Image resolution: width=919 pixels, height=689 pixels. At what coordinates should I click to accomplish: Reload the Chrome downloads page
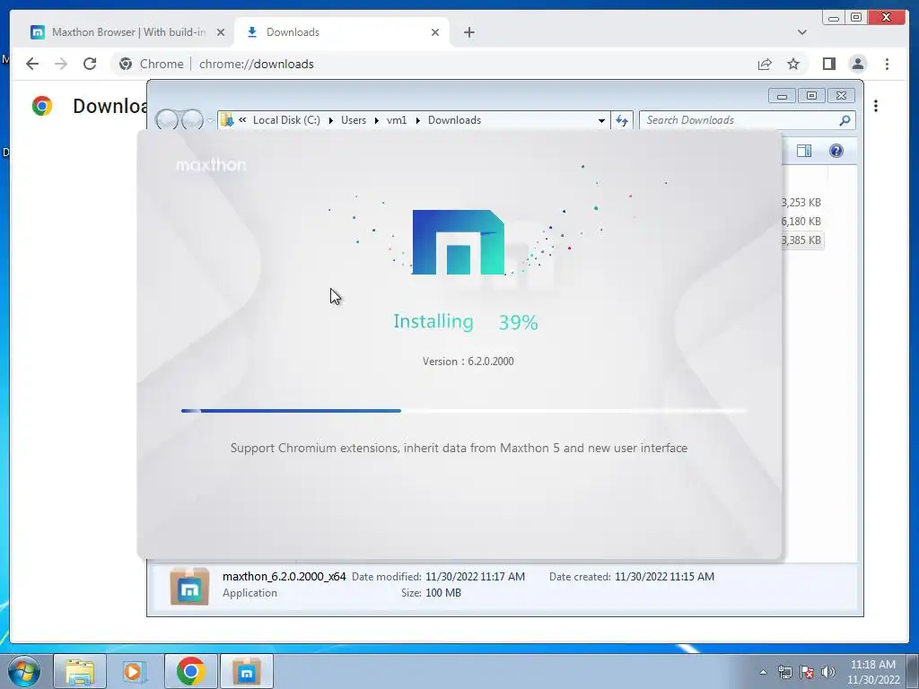coord(90,64)
